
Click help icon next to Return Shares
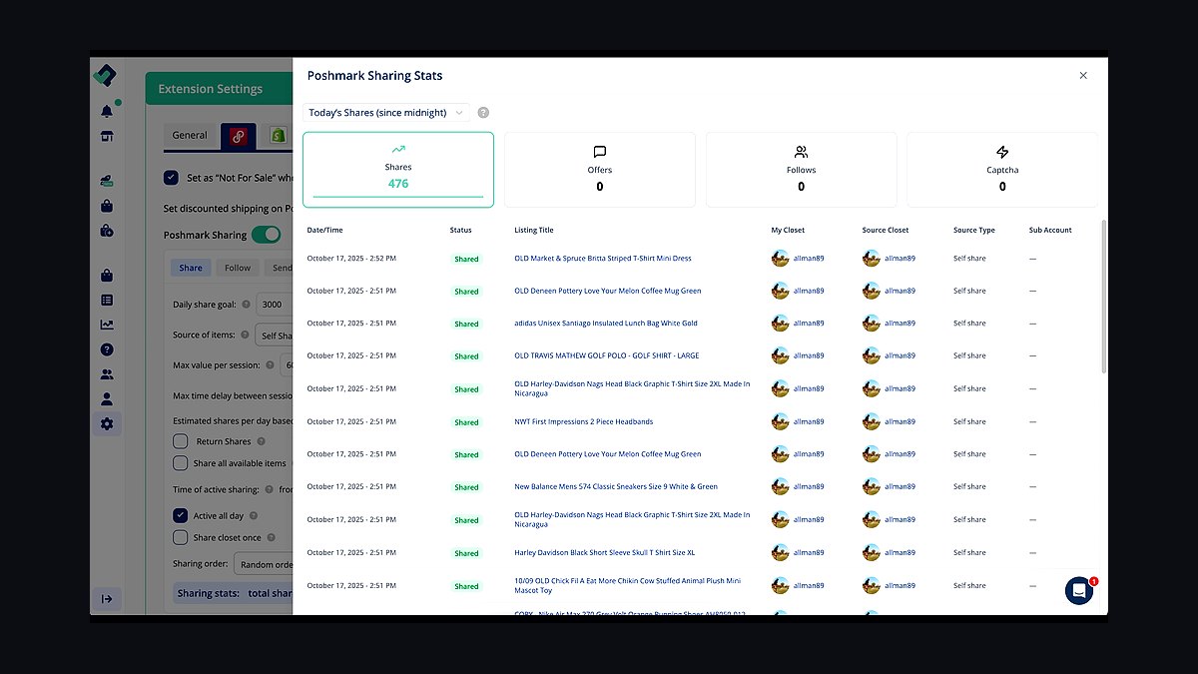coord(262,441)
